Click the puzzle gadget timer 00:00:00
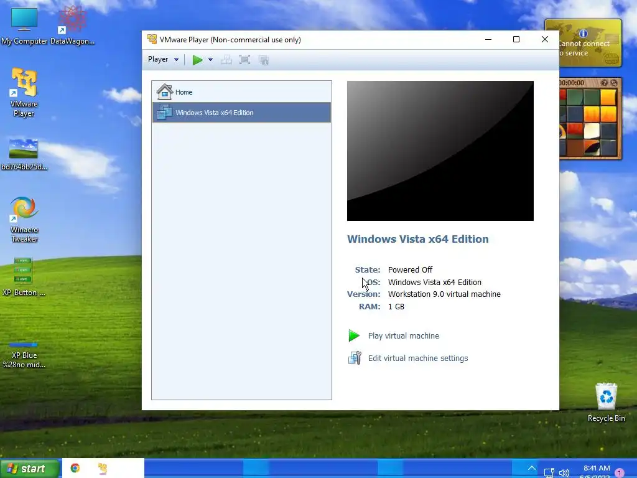This screenshot has height=478, width=637. tap(572, 83)
